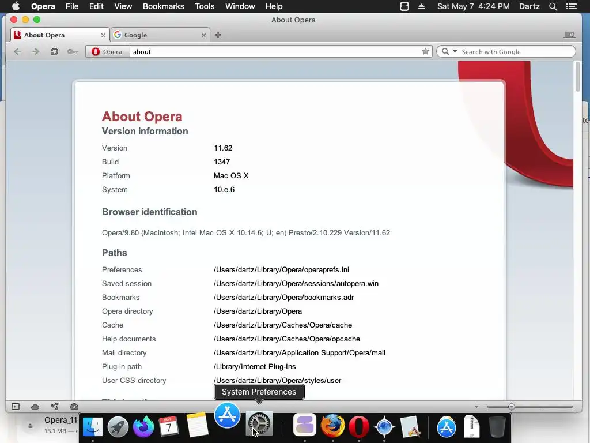Open the purple rounded app icon in Dock

304,424
